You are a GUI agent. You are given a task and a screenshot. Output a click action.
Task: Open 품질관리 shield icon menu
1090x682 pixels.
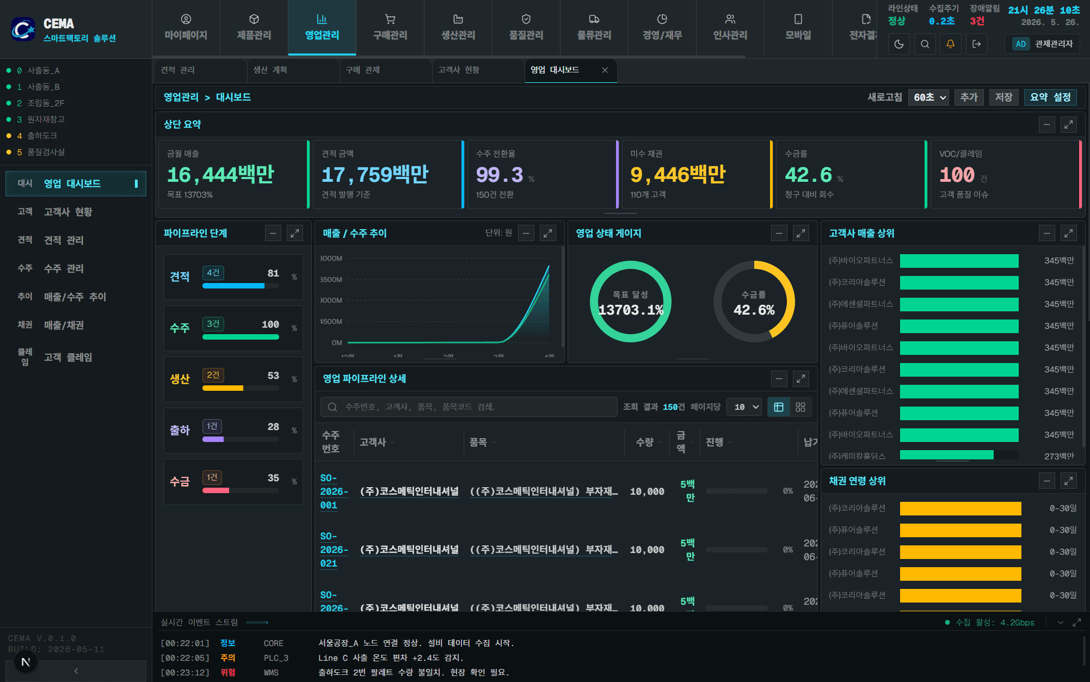pos(526,27)
